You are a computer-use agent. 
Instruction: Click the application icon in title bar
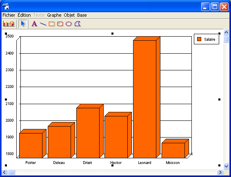click(6, 7)
